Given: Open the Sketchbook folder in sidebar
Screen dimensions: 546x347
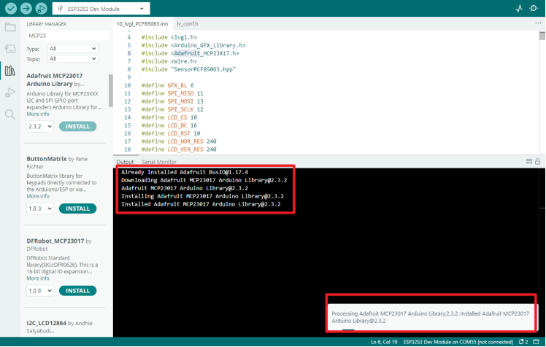Looking at the screenshot, I should 9,27.
